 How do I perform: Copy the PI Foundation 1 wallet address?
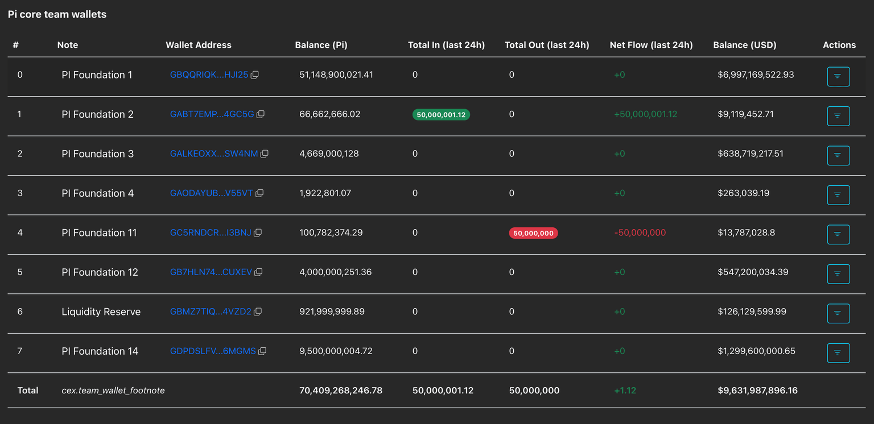(255, 75)
